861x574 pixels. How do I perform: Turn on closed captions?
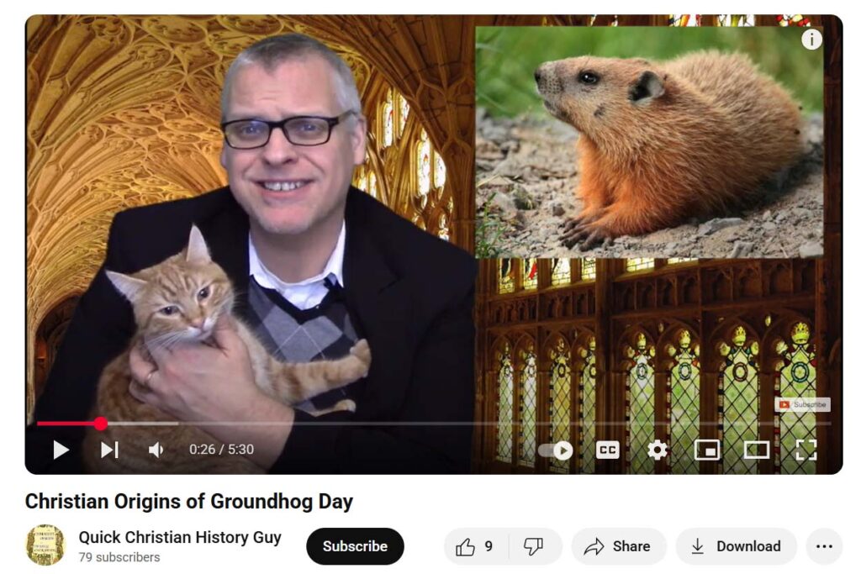point(607,450)
